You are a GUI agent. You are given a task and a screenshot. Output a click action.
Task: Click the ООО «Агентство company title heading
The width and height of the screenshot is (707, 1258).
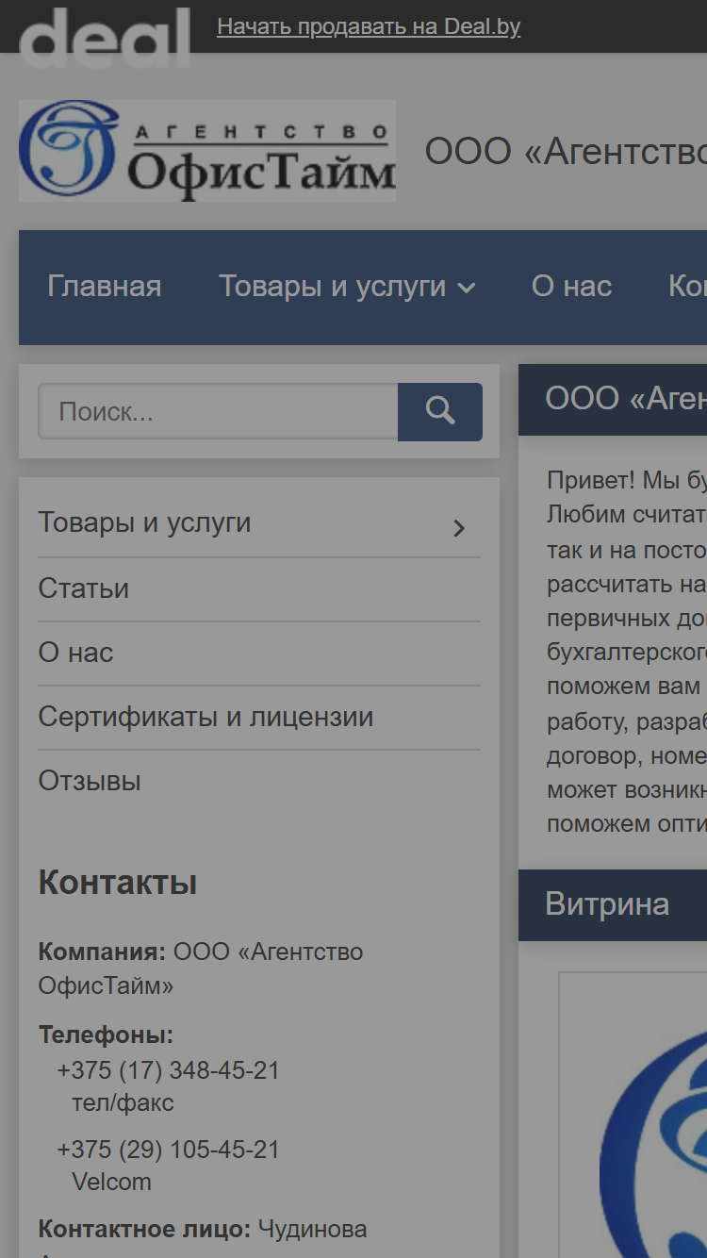tap(566, 151)
